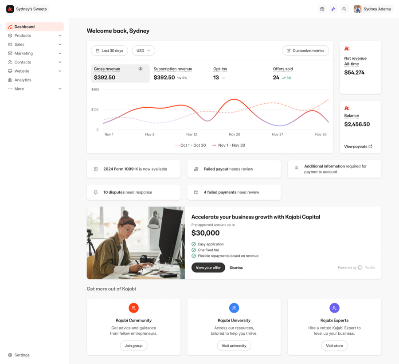The height and width of the screenshot is (364, 399).
Task: Open the 10 disputes need response notice
Action: 133,192
